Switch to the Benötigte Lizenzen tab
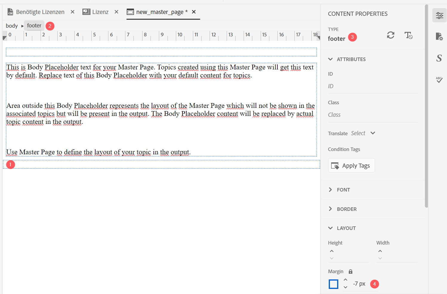447x294 pixels. (40, 12)
